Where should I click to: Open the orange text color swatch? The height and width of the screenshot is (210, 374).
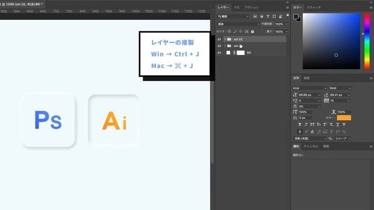tap(344, 118)
